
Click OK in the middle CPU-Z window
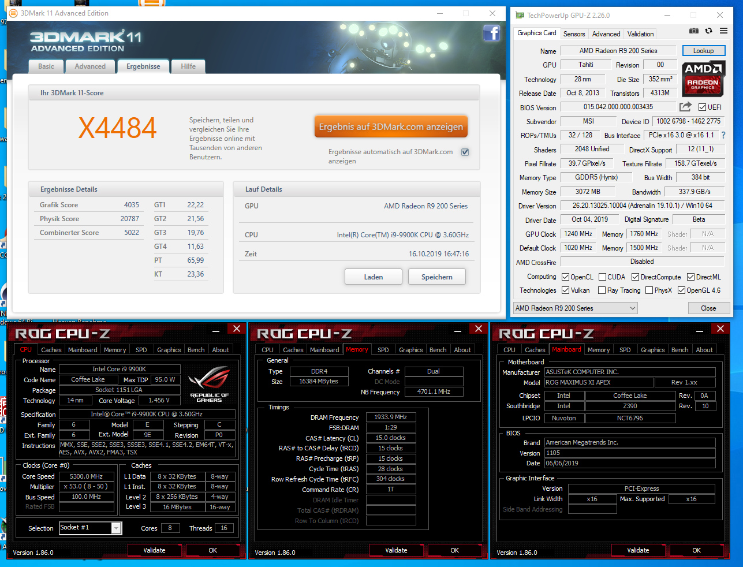[455, 550]
